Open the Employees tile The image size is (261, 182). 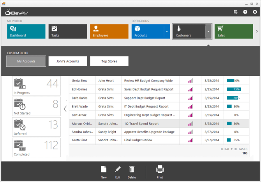(x=109, y=31)
